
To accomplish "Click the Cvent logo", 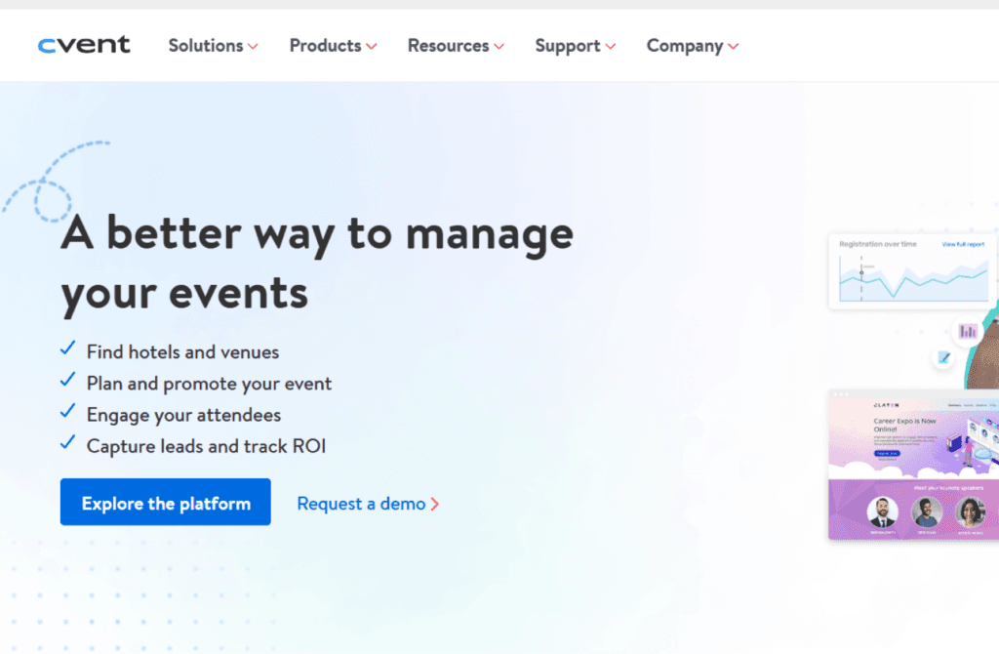I will click(x=84, y=45).
